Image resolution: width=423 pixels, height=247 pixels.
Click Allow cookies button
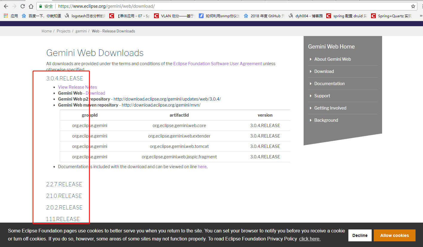click(x=395, y=235)
